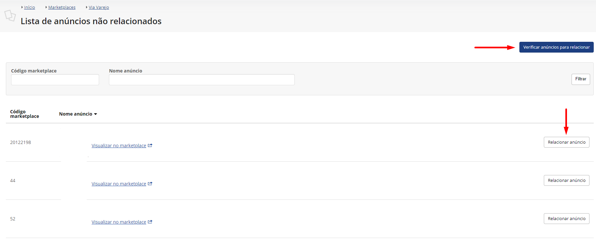Relacionar anúncio for code 20122198

567,142
